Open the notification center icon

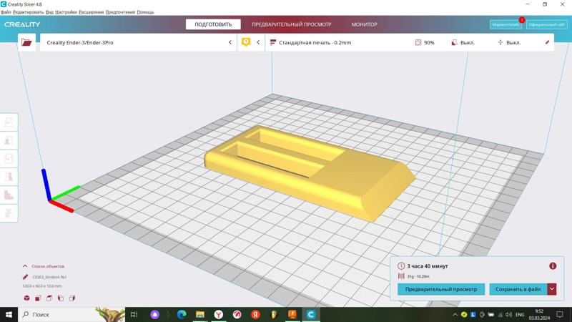click(560, 314)
